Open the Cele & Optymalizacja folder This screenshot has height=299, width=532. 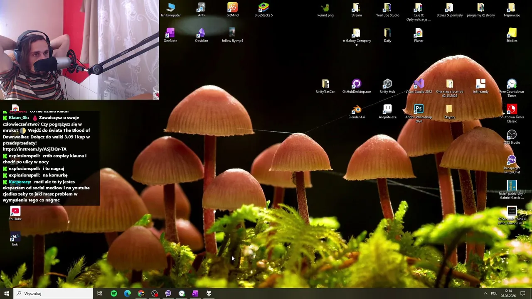[419, 12]
